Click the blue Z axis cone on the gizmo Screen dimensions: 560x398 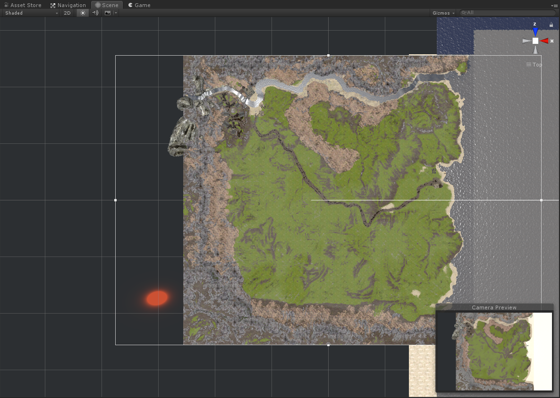535,31
